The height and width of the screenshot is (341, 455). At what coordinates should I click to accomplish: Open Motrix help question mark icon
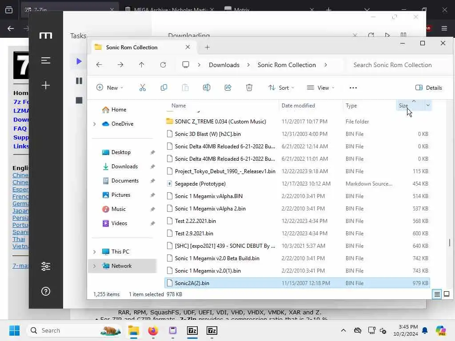tap(46, 291)
